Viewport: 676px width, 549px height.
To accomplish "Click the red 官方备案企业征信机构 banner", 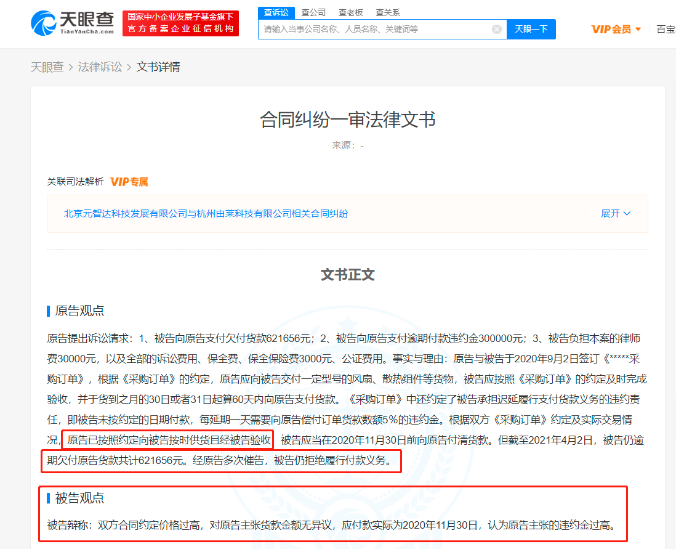I will [180, 23].
